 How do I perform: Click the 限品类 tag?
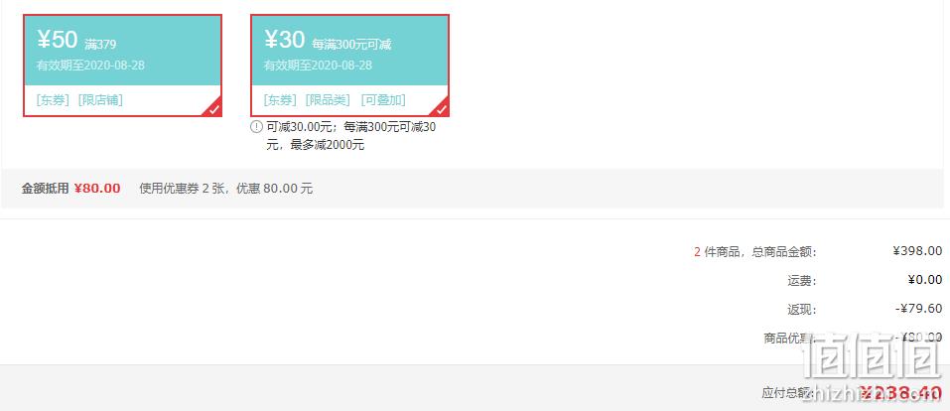[x=328, y=100]
